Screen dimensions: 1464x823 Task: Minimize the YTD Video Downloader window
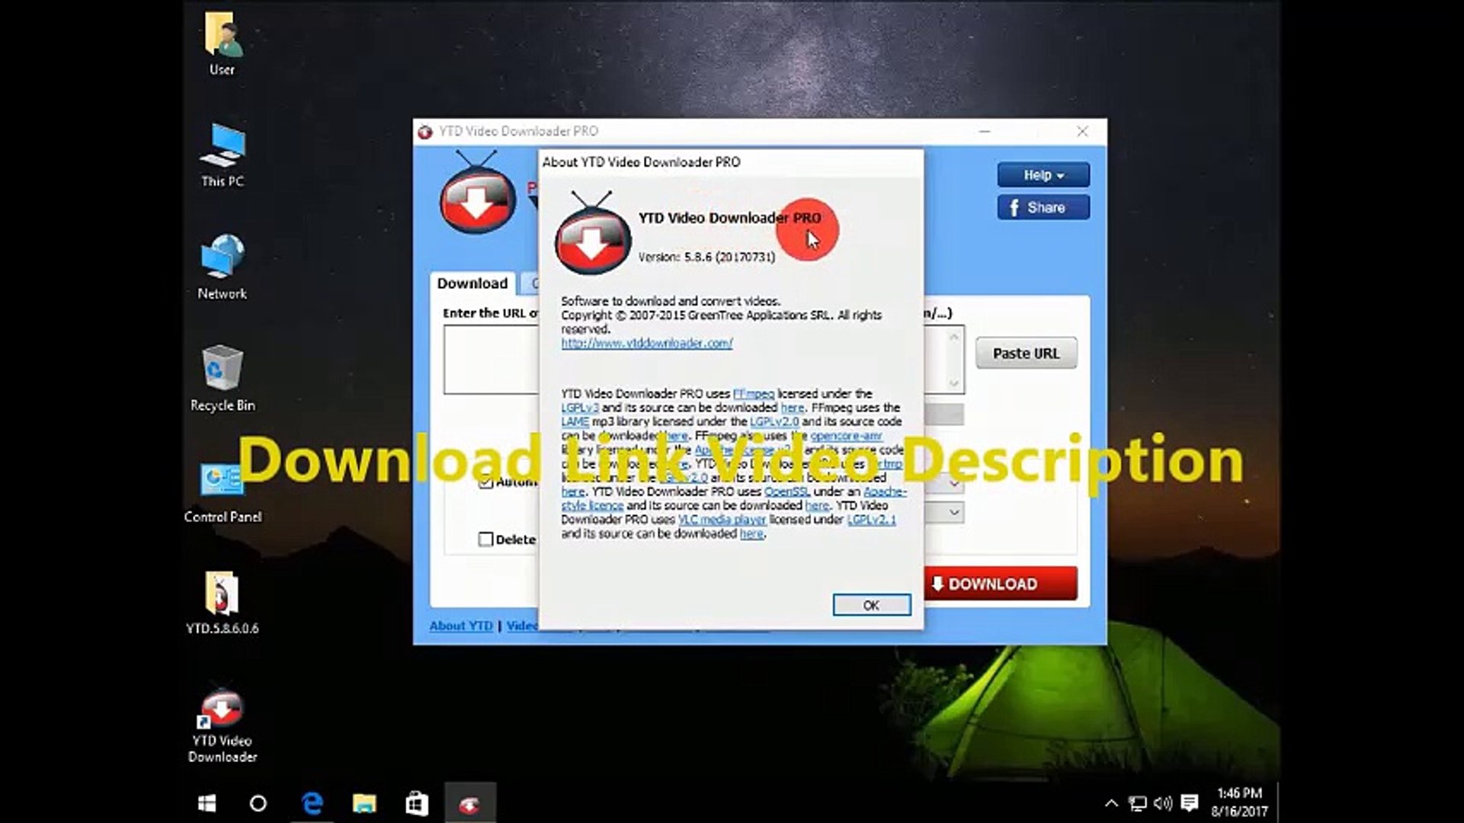pos(985,132)
